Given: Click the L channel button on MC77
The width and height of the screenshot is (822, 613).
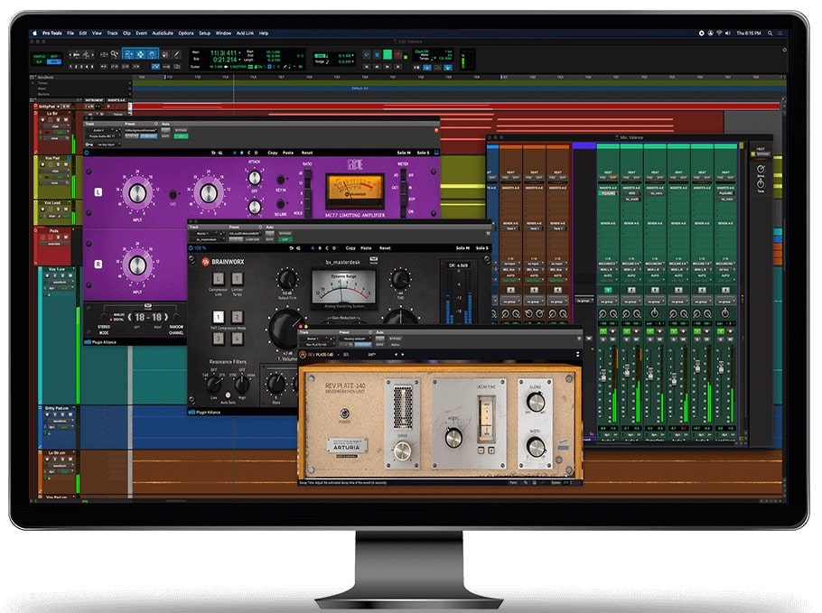Looking at the screenshot, I should coord(98,192).
